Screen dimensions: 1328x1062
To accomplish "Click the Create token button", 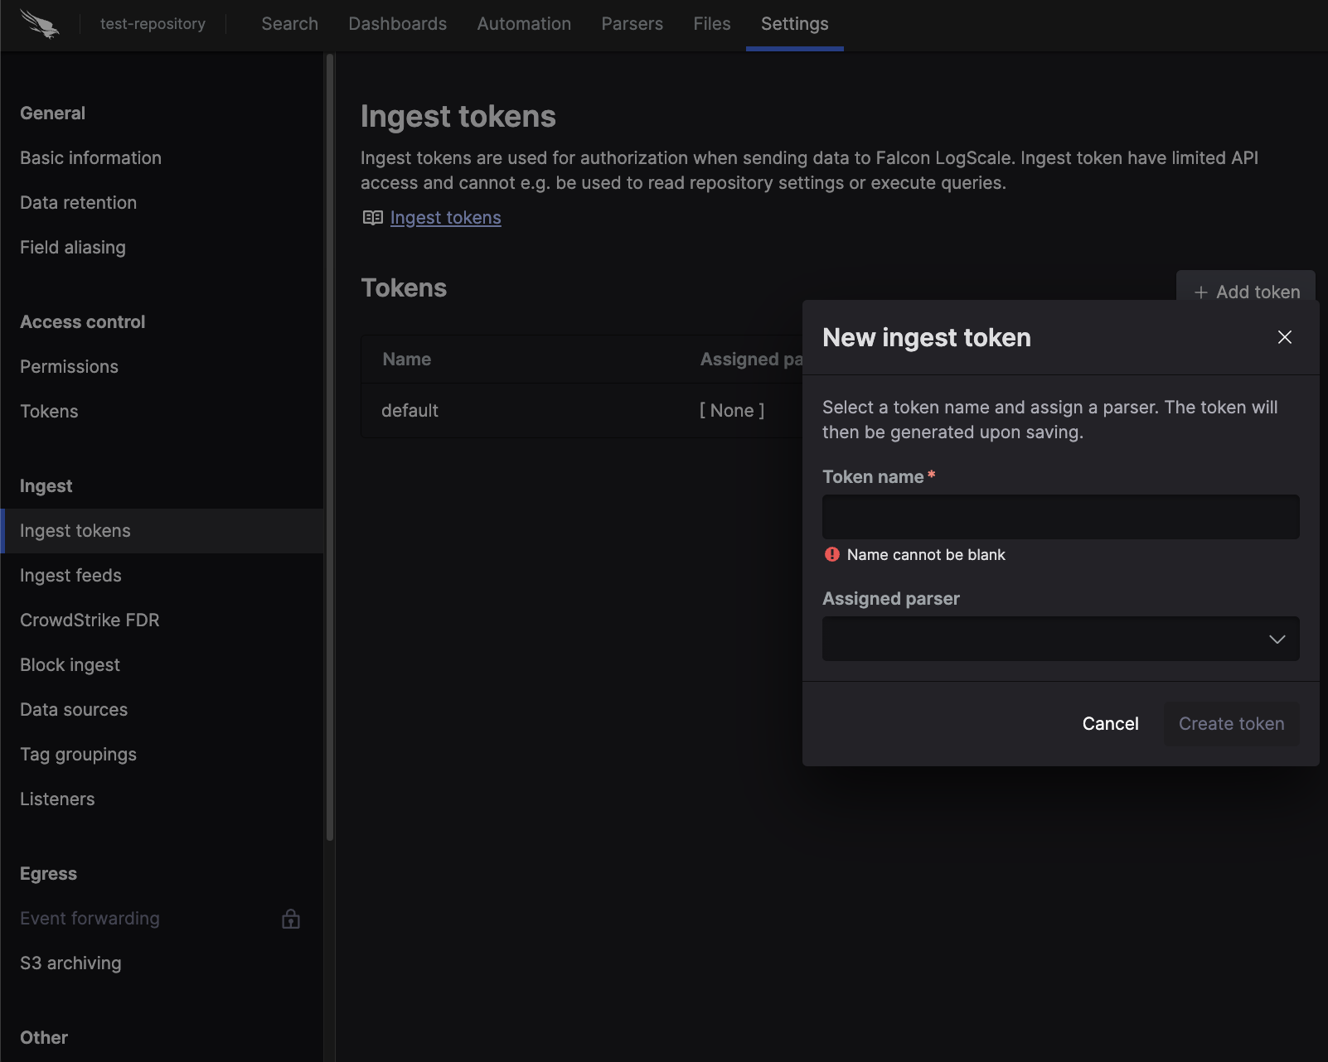I will point(1230,723).
